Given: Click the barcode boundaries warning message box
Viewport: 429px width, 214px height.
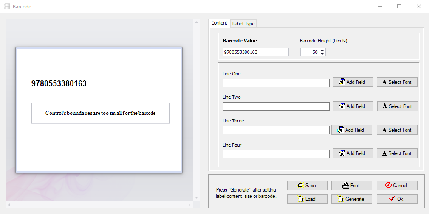Looking at the screenshot, I should point(101,113).
